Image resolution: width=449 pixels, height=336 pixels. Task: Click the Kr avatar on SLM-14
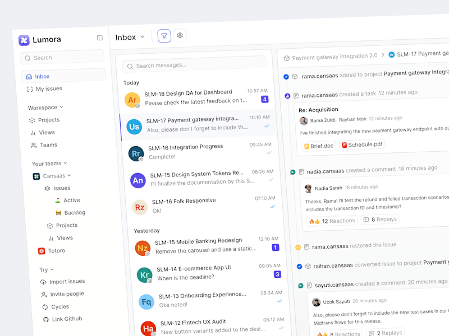coord(145,275)
